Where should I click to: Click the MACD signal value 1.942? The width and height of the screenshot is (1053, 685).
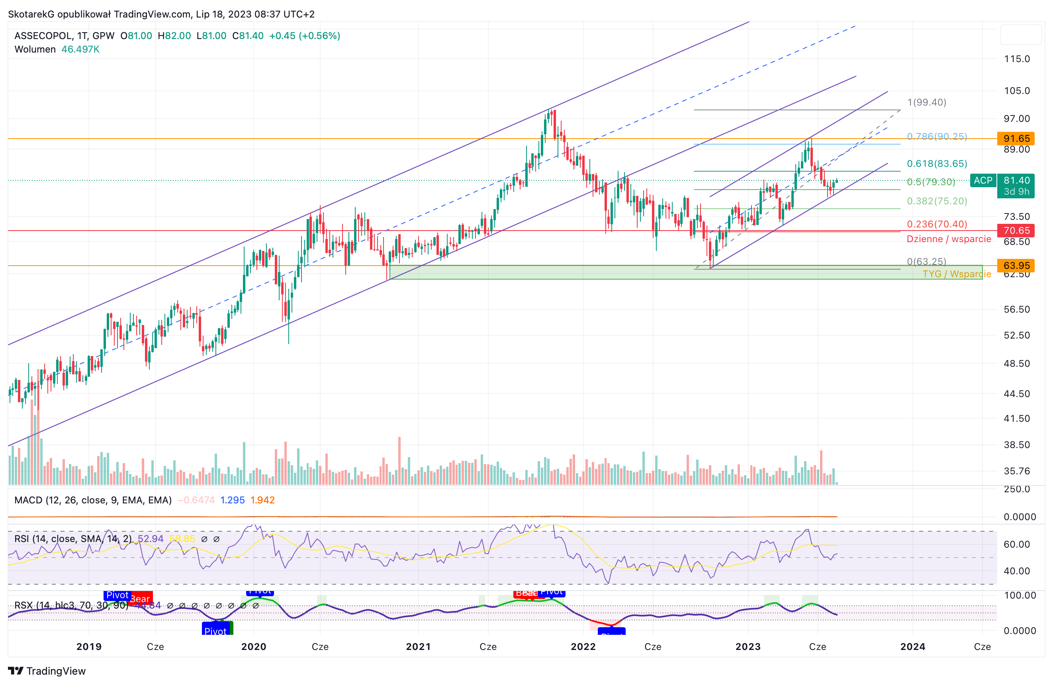(262, 500)
